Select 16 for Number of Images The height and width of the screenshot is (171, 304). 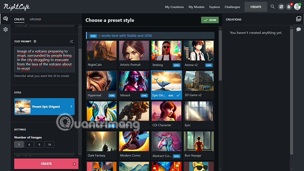[49, 144]
